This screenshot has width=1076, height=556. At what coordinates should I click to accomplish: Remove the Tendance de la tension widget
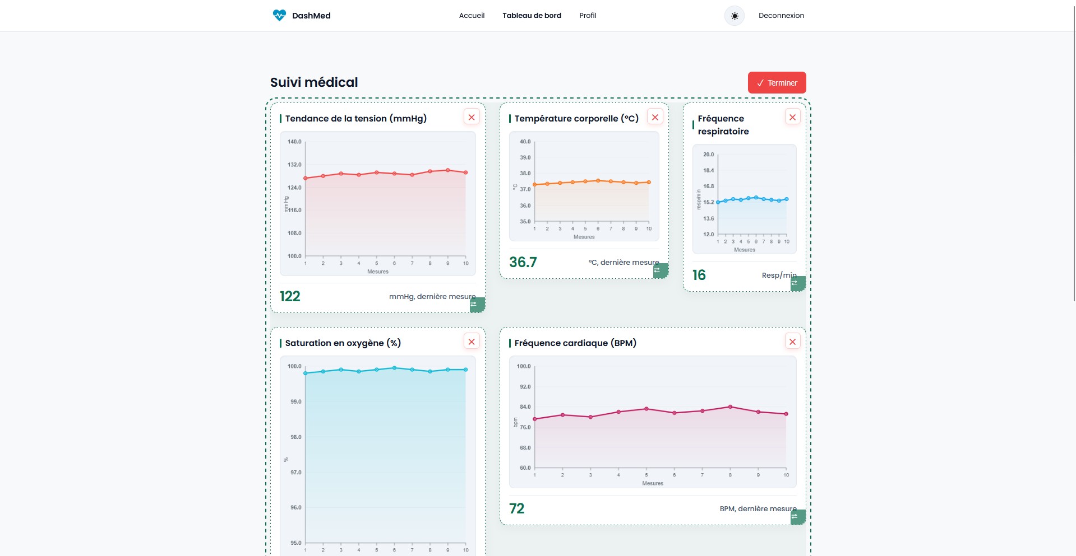472,117
